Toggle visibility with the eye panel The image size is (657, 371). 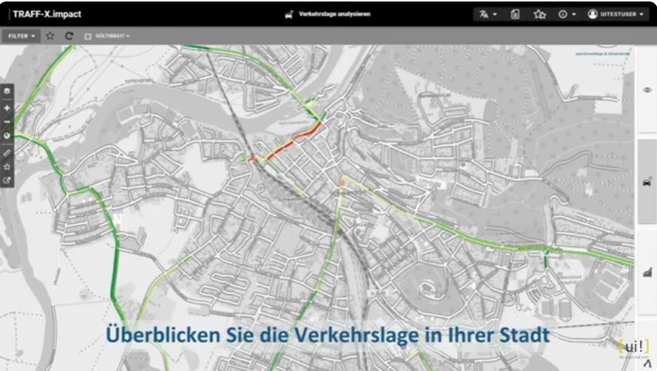tap(647, 89)
